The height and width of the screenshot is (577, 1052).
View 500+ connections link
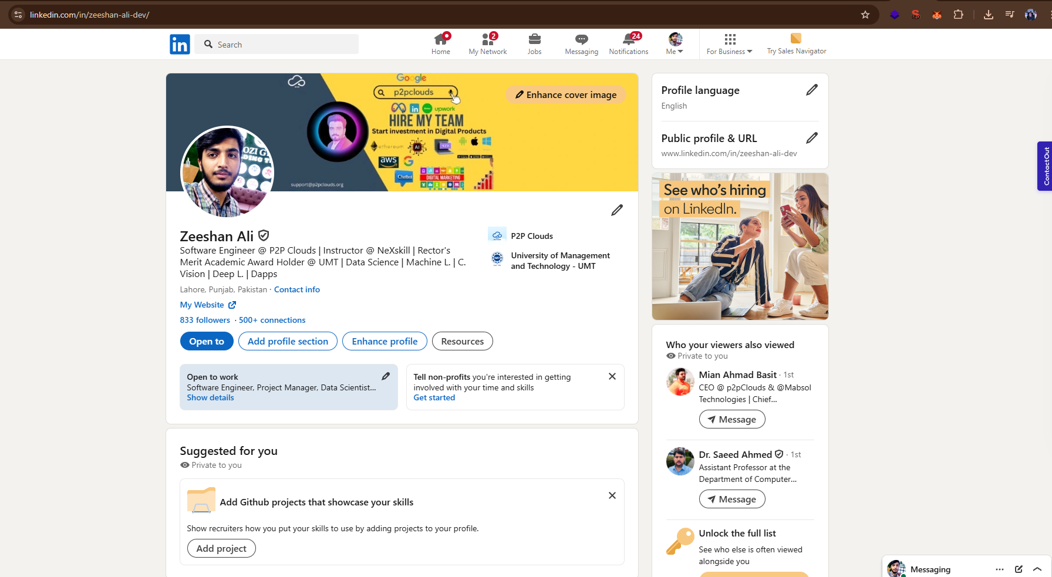pyautogui.click(x=272, y=320)
